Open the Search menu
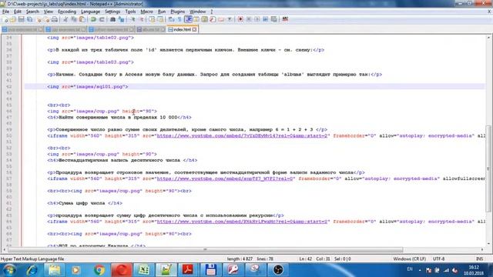This screenshot has height=277, width=493. click(32, 12)
